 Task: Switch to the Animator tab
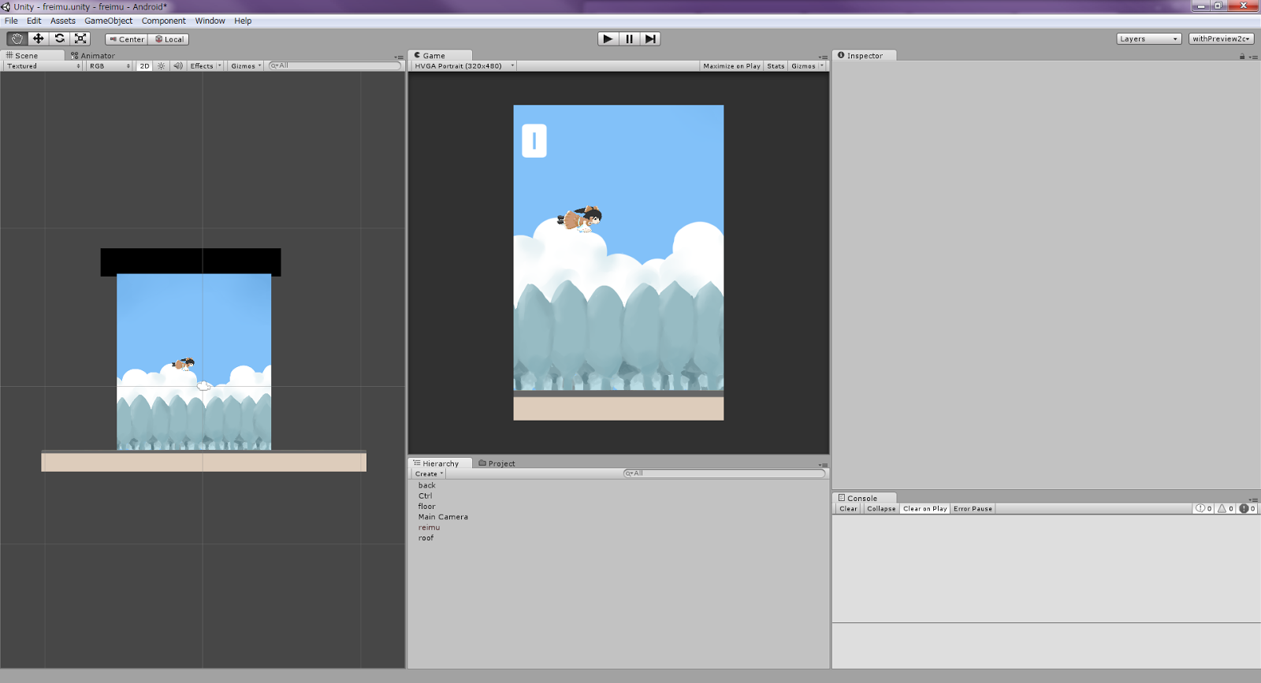tap(93, 55)
